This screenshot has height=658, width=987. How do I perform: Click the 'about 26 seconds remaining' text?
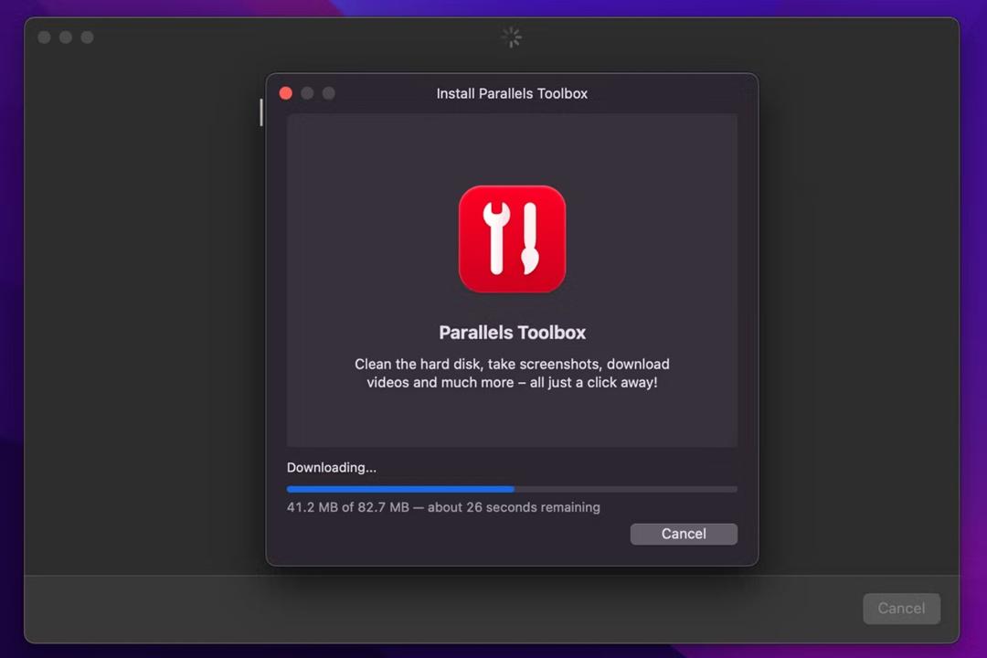(x=514, y=507)
